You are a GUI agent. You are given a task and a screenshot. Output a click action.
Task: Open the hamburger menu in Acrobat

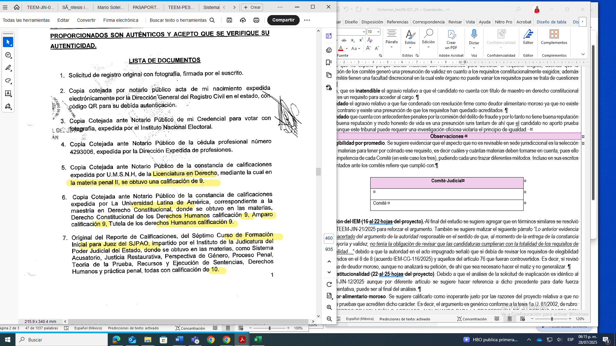click(x=5, y=7)
